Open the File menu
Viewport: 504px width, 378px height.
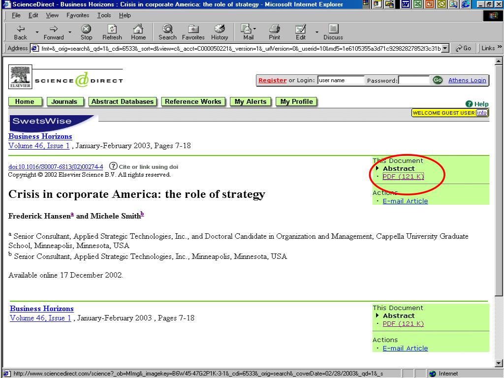point(16,15)
